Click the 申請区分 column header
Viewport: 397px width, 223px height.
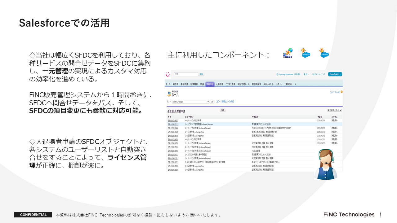255,116
